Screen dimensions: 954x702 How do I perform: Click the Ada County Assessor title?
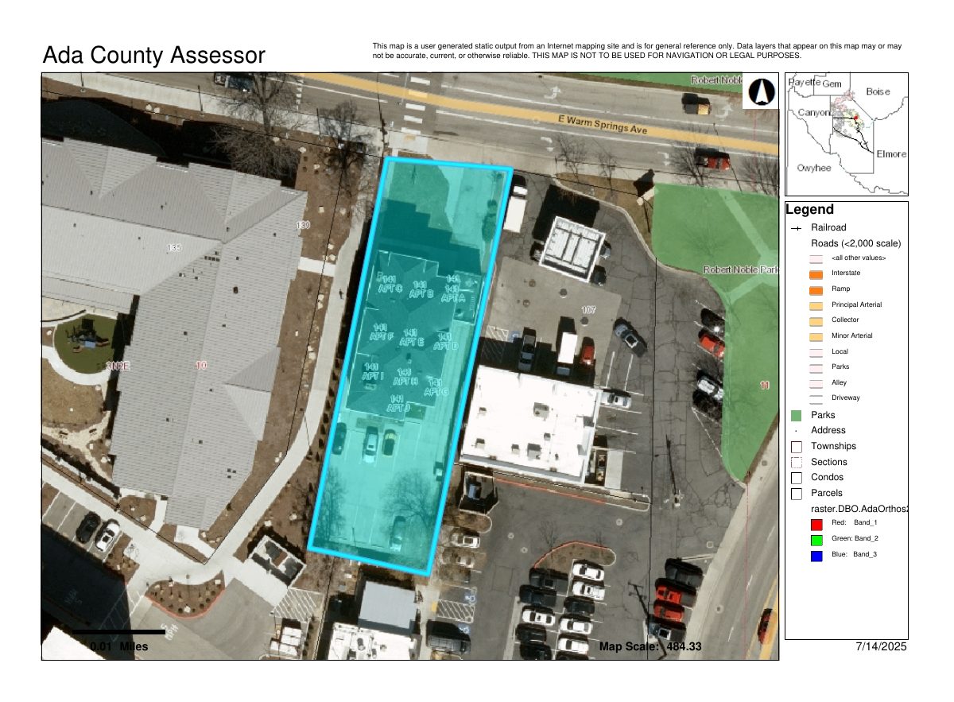[x=153, y=56]
